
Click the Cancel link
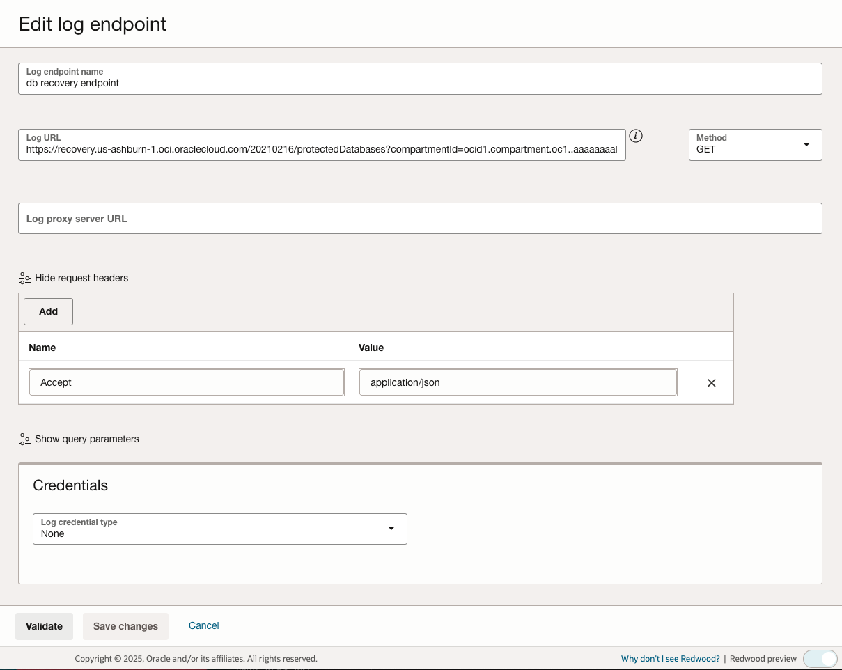click(203, 625)
